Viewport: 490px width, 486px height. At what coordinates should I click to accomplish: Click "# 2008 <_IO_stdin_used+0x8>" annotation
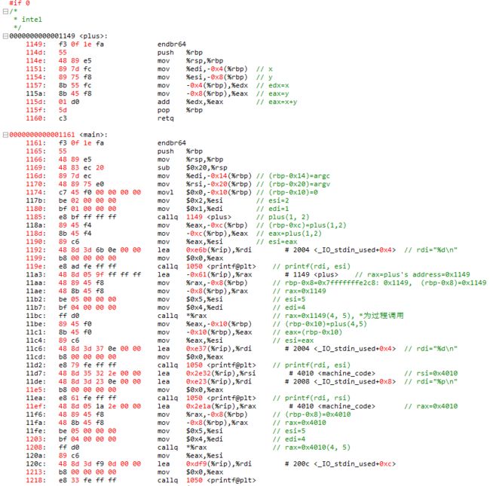click(340, 382)
